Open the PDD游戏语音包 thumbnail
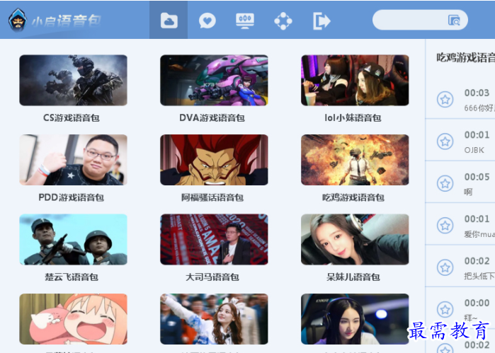This screenshot has width=495, height=353. pyautogui.click(x=73, y=160)
